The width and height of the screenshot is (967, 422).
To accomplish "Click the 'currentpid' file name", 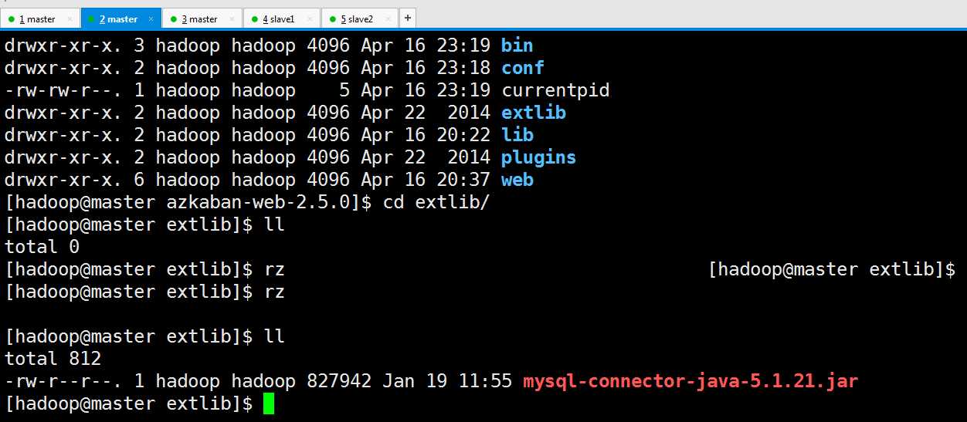I will point(555,90).
